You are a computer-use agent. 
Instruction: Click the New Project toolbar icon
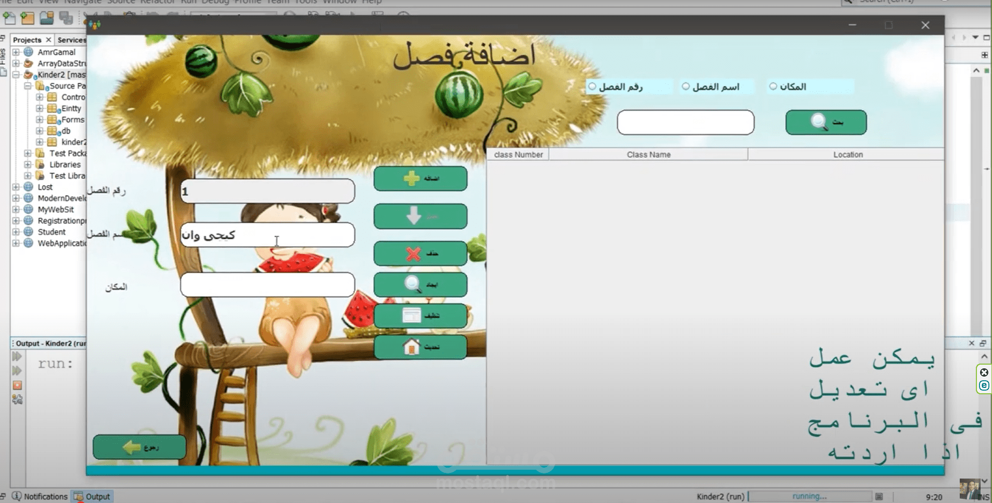click(x=28, y=19)
